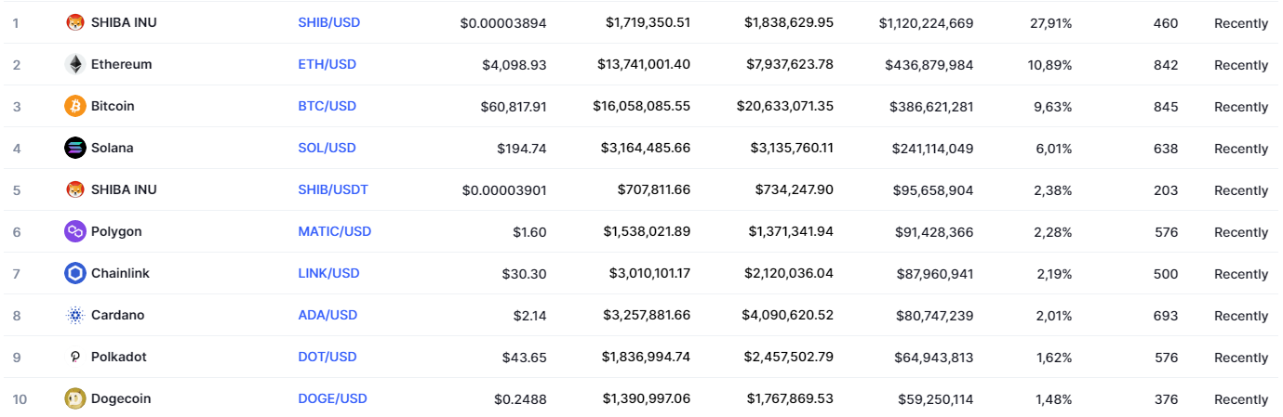Open the SHIB/USD trading pair link

328,22
